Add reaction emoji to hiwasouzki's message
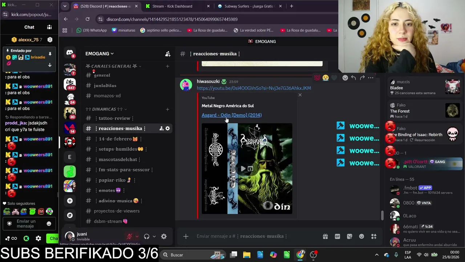The width and height of the screenshot is (465, 262). 345,78
